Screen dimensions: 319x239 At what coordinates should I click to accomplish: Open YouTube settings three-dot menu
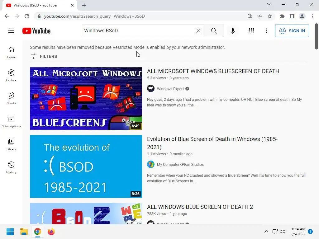tap(266, 31)
